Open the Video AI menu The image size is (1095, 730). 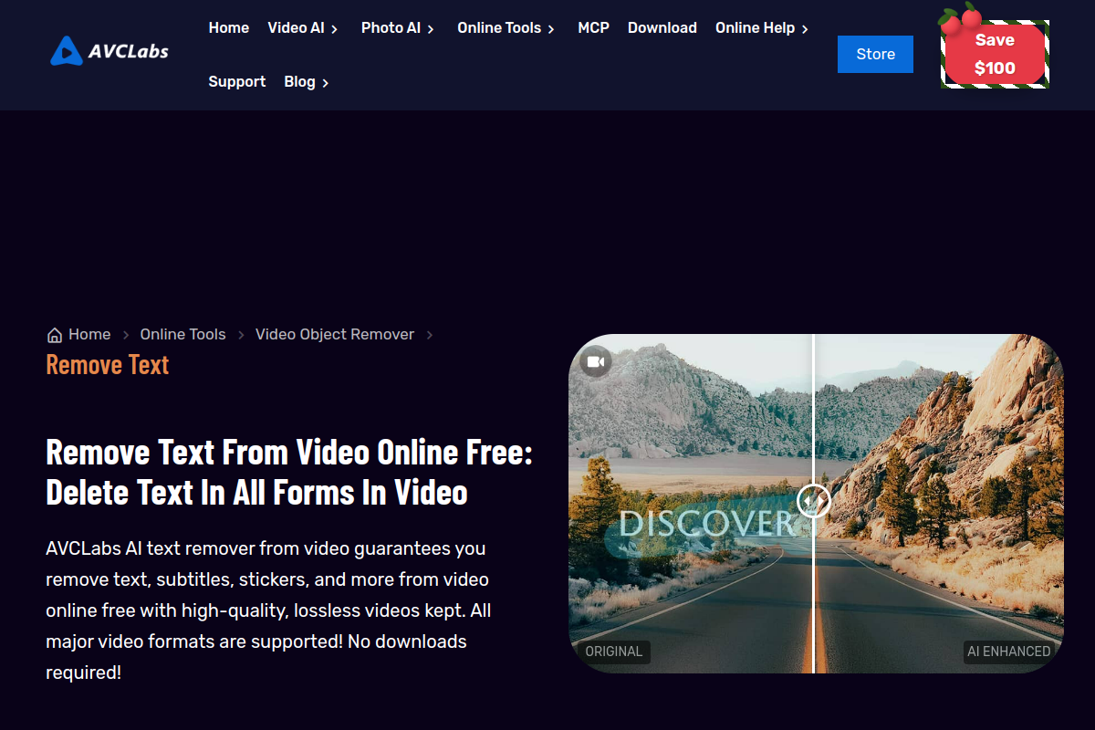[x=296, y=28]
